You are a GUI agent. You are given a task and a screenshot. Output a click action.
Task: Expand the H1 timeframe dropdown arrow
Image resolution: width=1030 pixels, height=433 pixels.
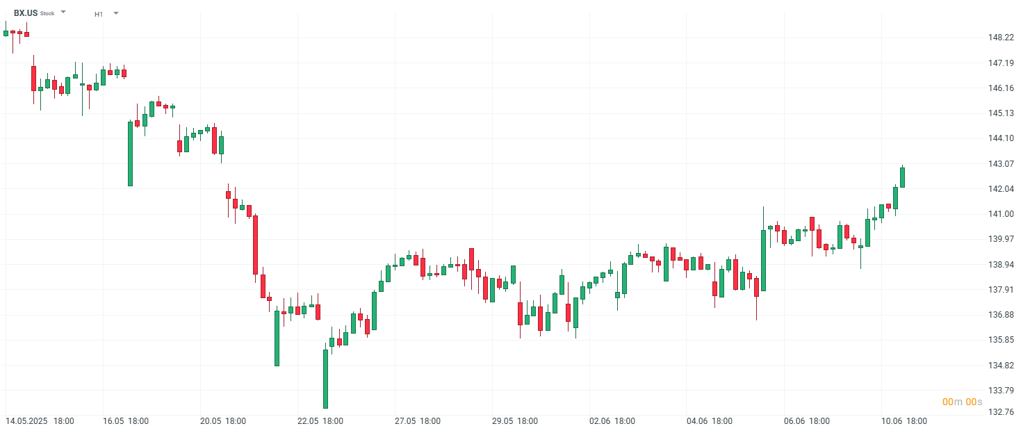pyautogui.click(x=116, y=13)
